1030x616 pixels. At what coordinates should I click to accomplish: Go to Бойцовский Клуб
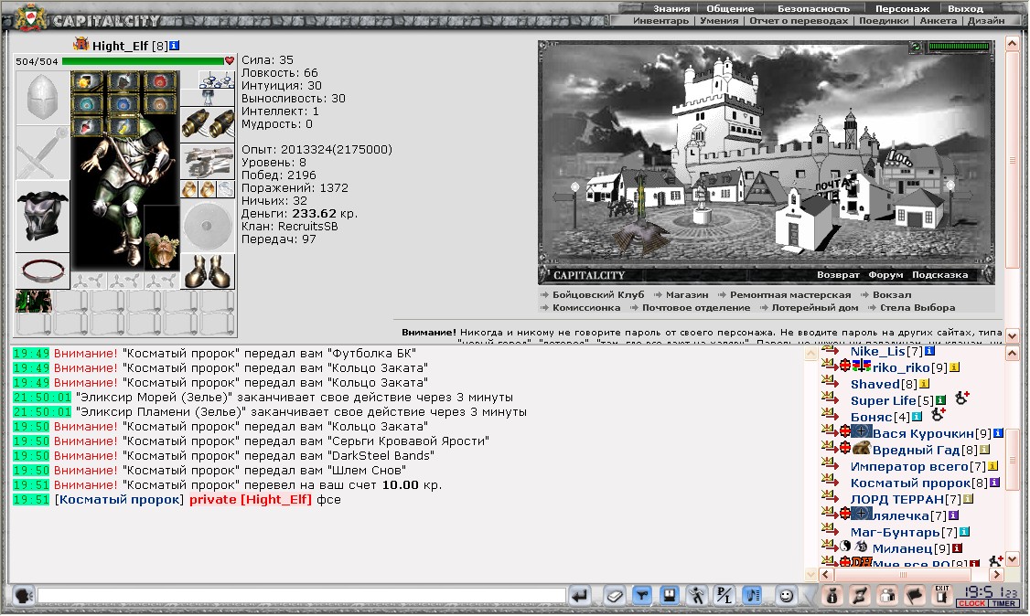pos(598,295)
